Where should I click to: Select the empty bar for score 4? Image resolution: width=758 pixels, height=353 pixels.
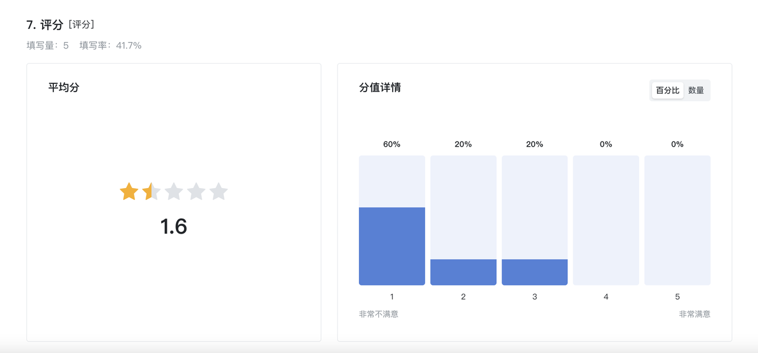pyautogui.click(x=606, y=221)
